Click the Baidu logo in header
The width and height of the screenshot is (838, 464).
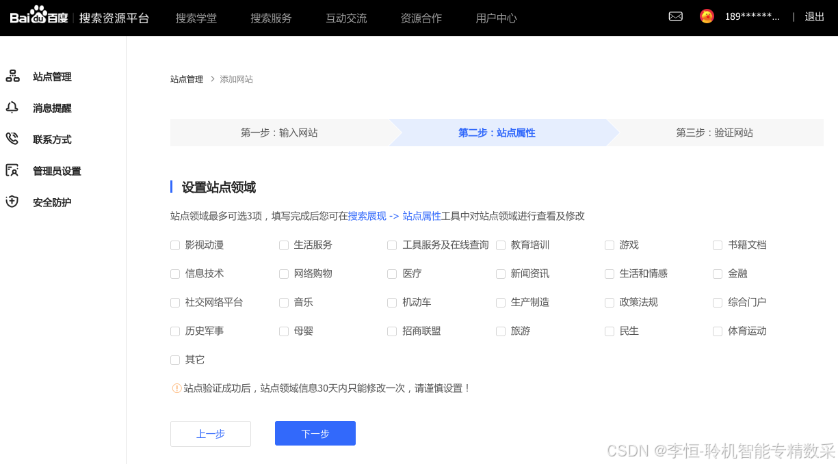tap(39, 16)
